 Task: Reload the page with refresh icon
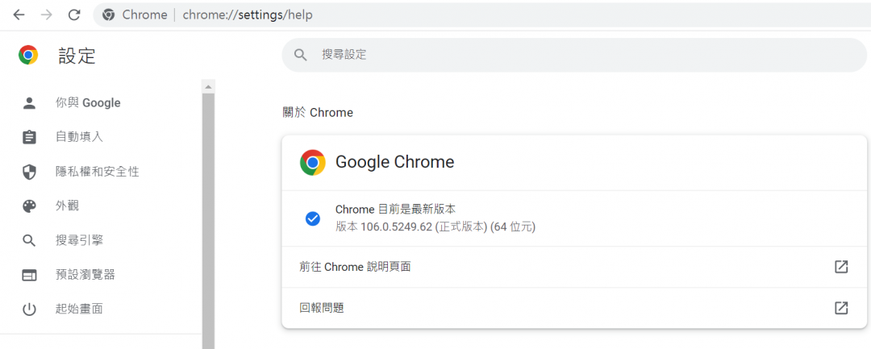74,15
